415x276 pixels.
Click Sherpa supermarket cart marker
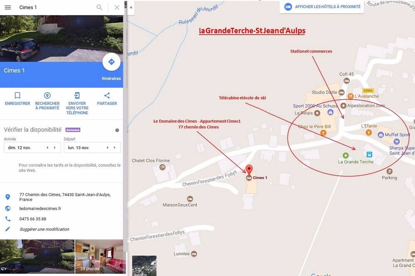coord(396,141)
